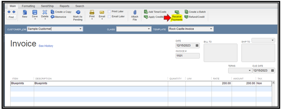282x109 pixels.
Task: Click the Ship To address box
Action: (258, 53)
